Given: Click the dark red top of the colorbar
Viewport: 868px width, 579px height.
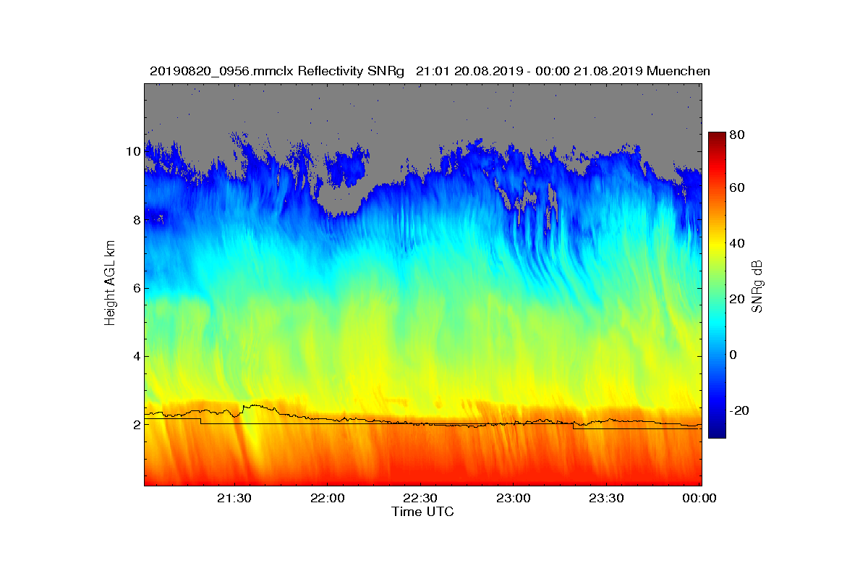Looking at the screenshot, I should point(717,138).
